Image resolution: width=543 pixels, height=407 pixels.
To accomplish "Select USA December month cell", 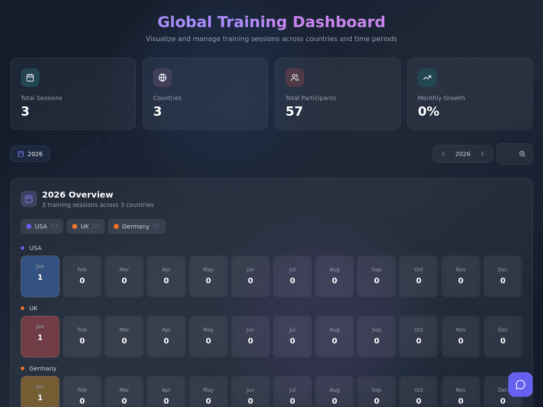I will point(503,276).
